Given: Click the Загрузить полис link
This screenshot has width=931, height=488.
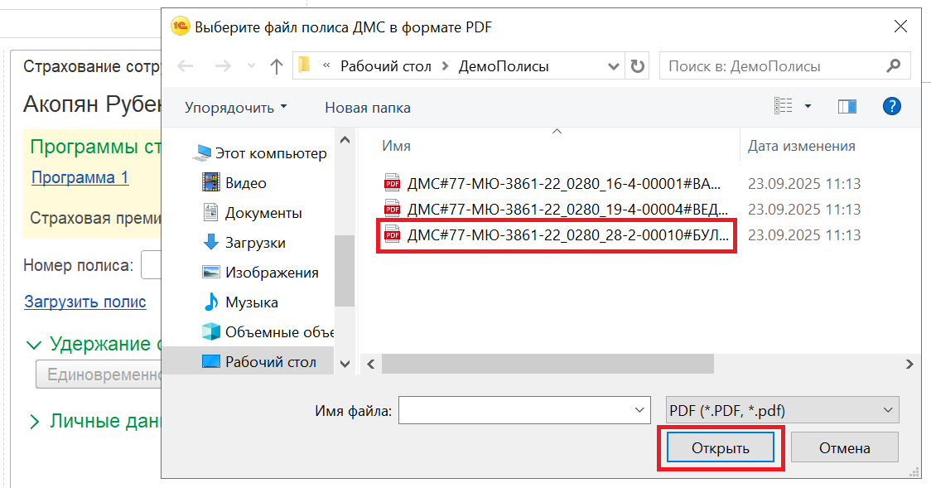Looking at the screenshot, I should pos(85,302).
